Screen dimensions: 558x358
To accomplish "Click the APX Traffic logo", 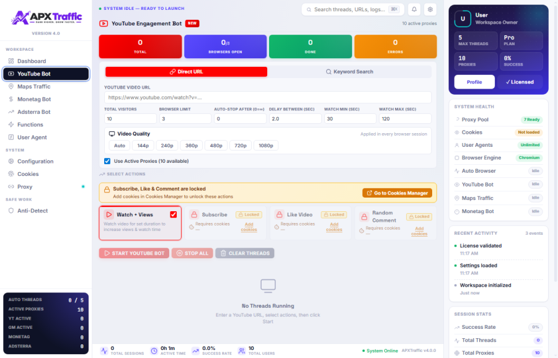I will [46, 17].
